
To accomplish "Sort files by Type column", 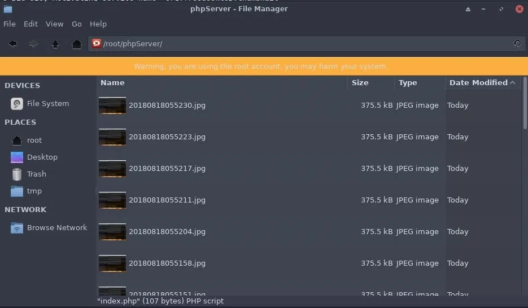I will 420,83.
